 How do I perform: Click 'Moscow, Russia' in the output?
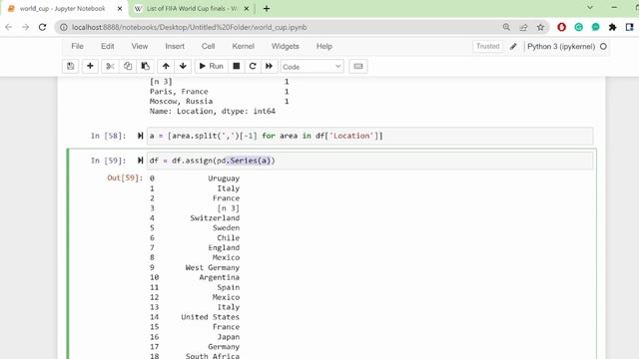pos(182,102)
